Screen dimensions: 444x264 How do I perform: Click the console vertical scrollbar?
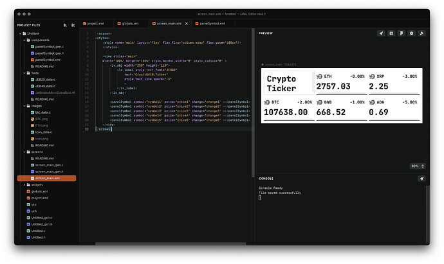(428, 215)
